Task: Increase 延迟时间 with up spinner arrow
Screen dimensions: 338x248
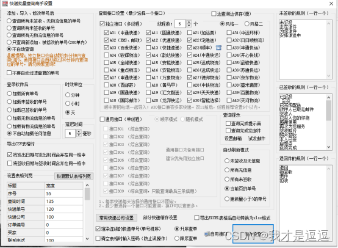Action: [x=79, y=131]
